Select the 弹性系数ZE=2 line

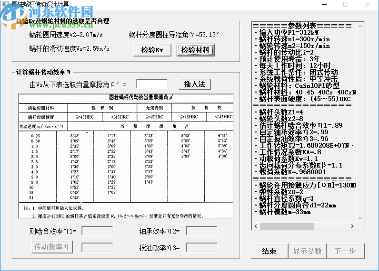279,192
